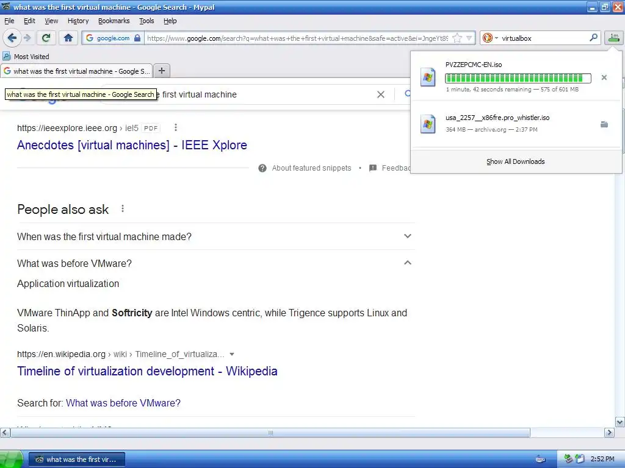Open Anecdotes virtual machines IEEE Xplore link
The height and width of the screenshot is (468, 625).
132,145
